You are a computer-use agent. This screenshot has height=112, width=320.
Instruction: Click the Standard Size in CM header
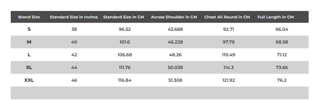point(124,17)
